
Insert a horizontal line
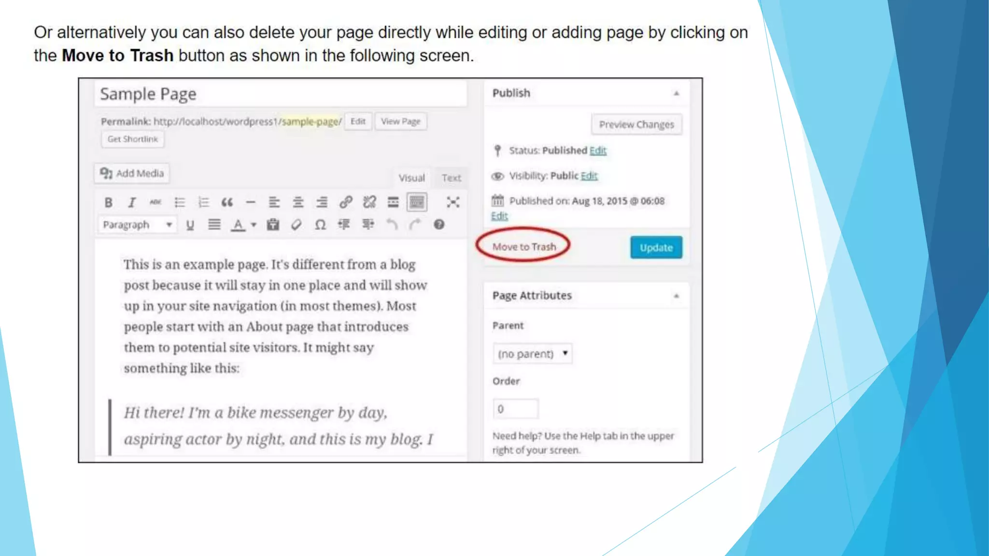tap(250, 202)
